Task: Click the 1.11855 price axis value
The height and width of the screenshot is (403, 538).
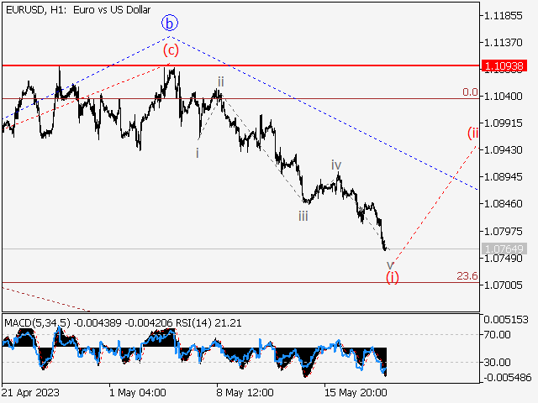Action: pos(503,16)
